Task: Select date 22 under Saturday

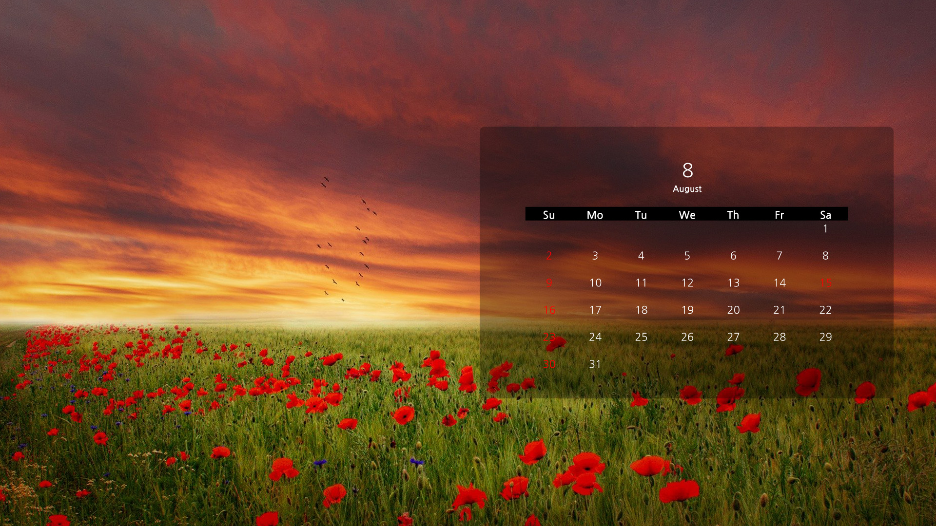Action: (x=825, y=310)
